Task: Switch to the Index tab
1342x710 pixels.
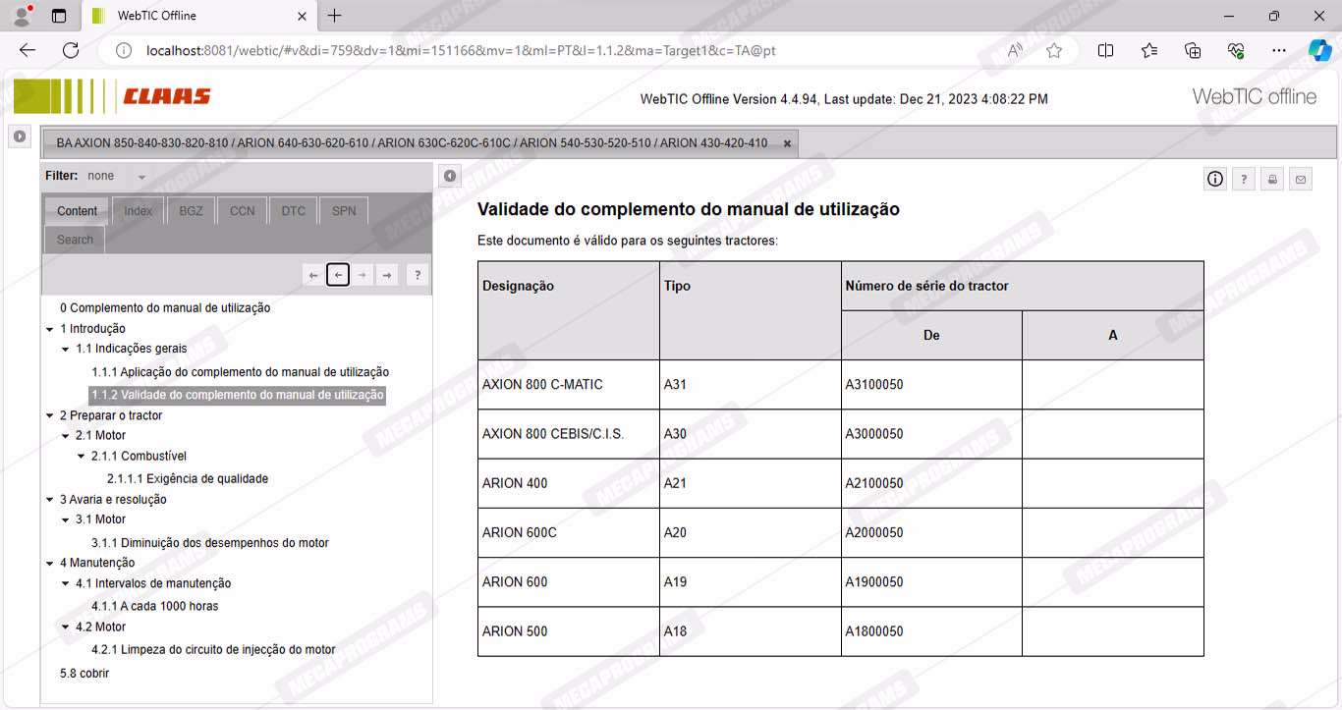Action: coord(138,211)
